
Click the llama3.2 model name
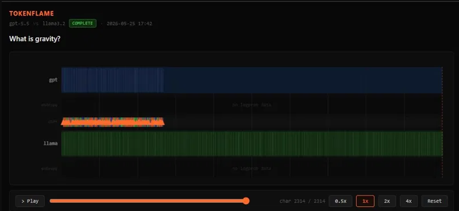pos(54,24)
